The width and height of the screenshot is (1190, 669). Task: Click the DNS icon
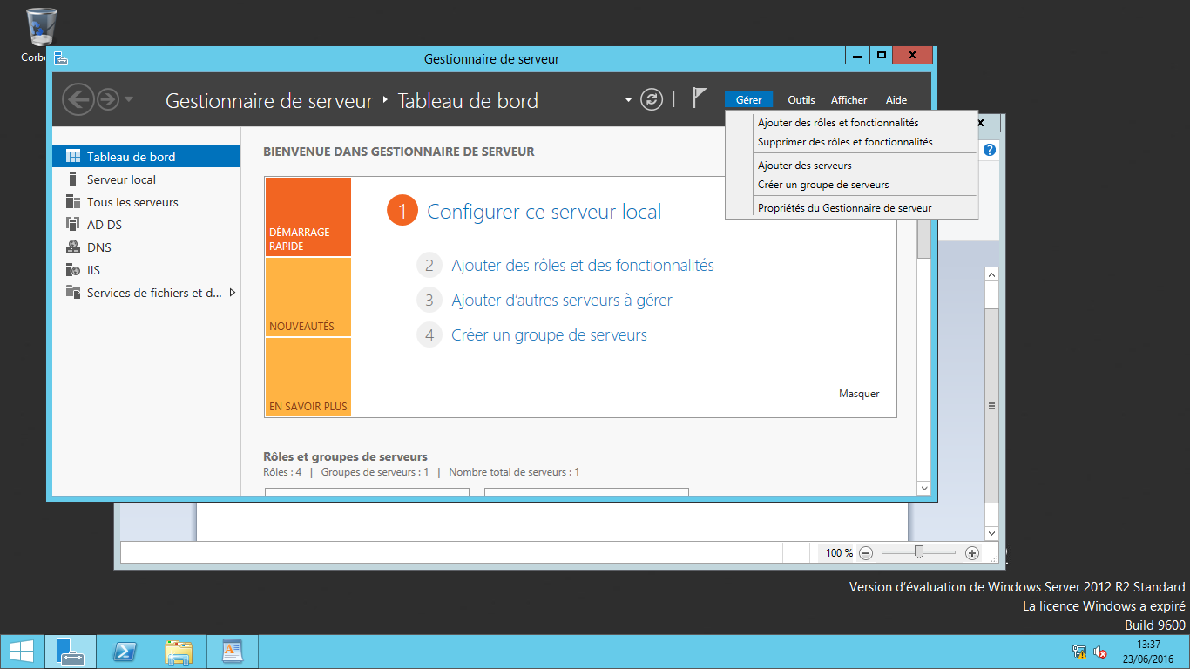point(73,247)
